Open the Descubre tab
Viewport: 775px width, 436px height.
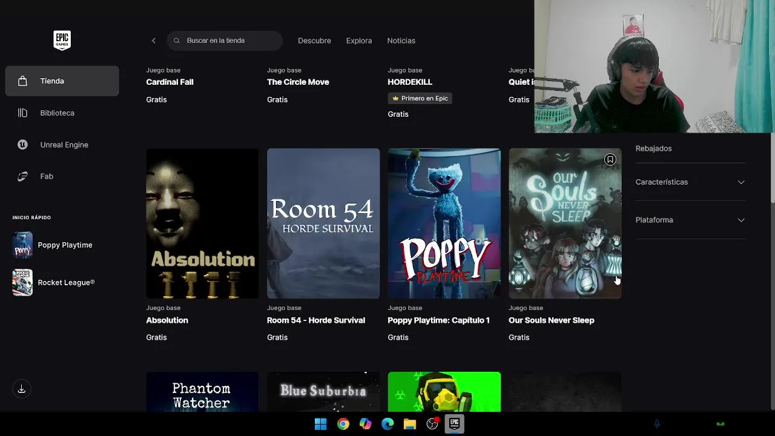314,41
